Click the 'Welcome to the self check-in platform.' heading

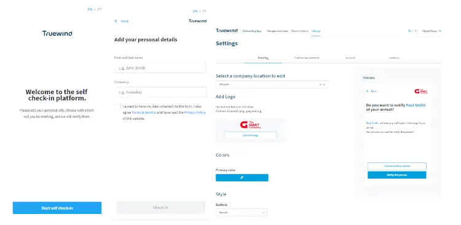tap(57, 95)
